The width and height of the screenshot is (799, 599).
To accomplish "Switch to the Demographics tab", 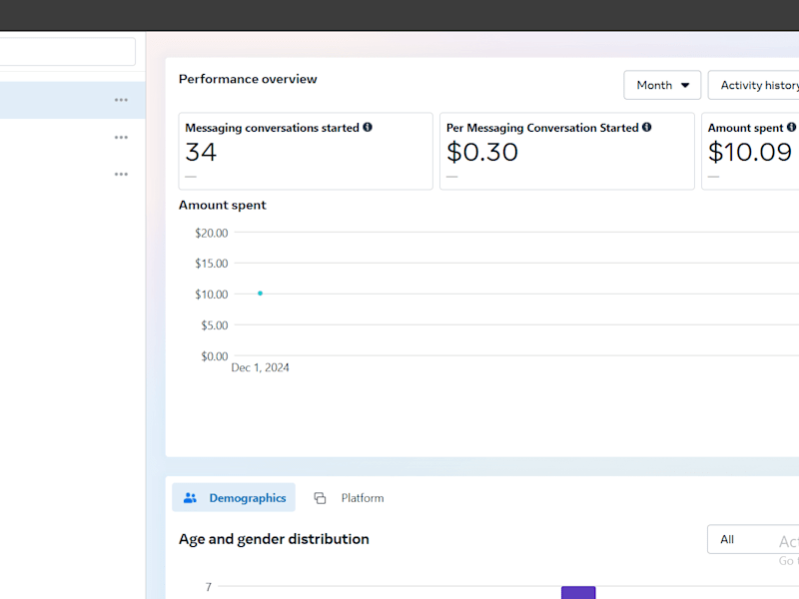I will click(234, 497).
